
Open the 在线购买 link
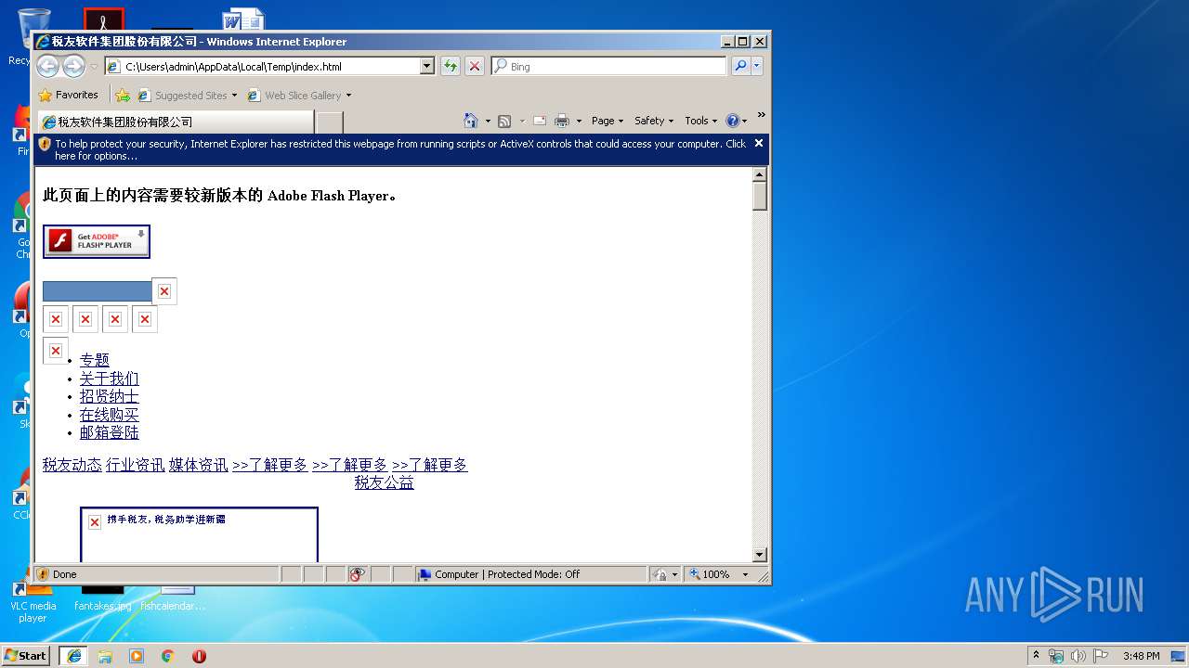[x=110, y=415]
